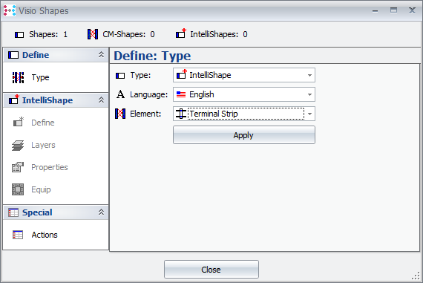The width and height of the screenshot is (423, 283).
Task: Click the letter A icon beside Language
Action: click(x=120, y=94)
